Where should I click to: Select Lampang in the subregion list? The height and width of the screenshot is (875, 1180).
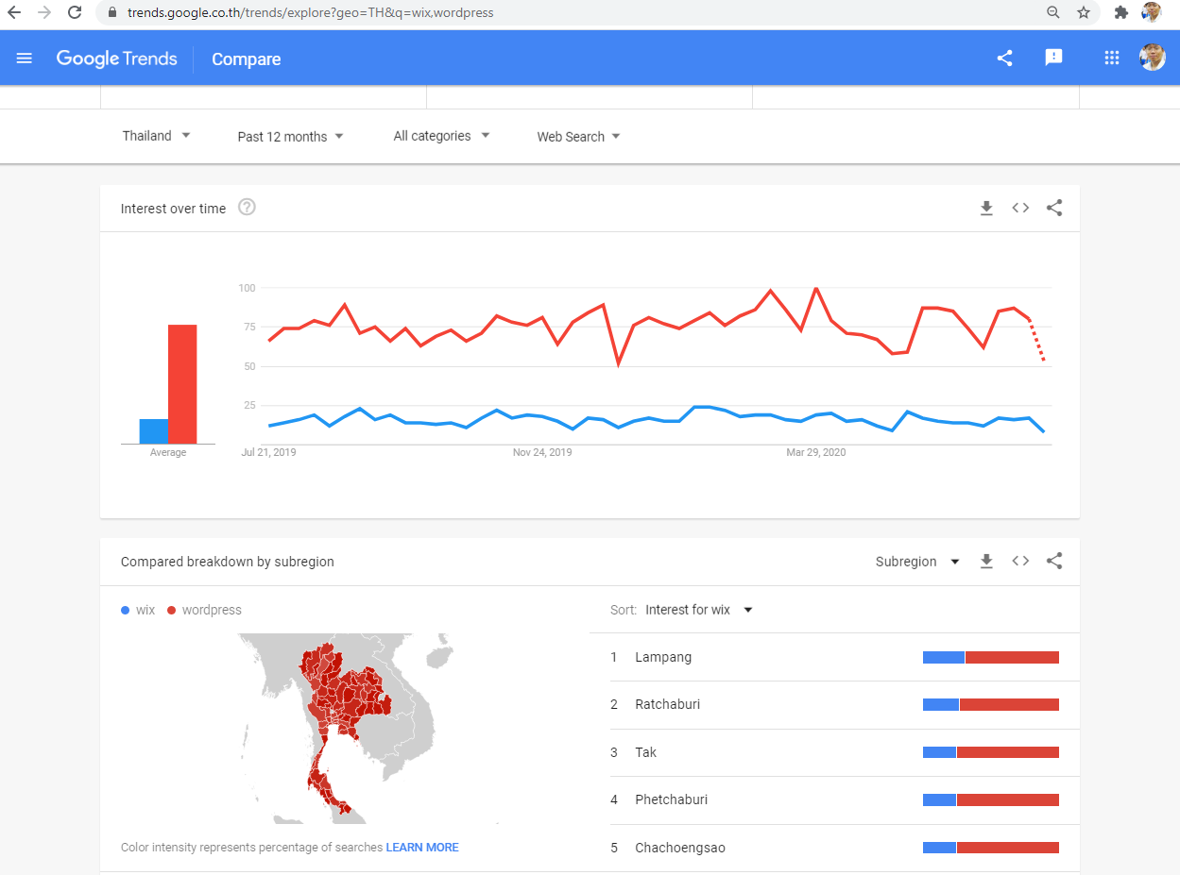(663, 657)
